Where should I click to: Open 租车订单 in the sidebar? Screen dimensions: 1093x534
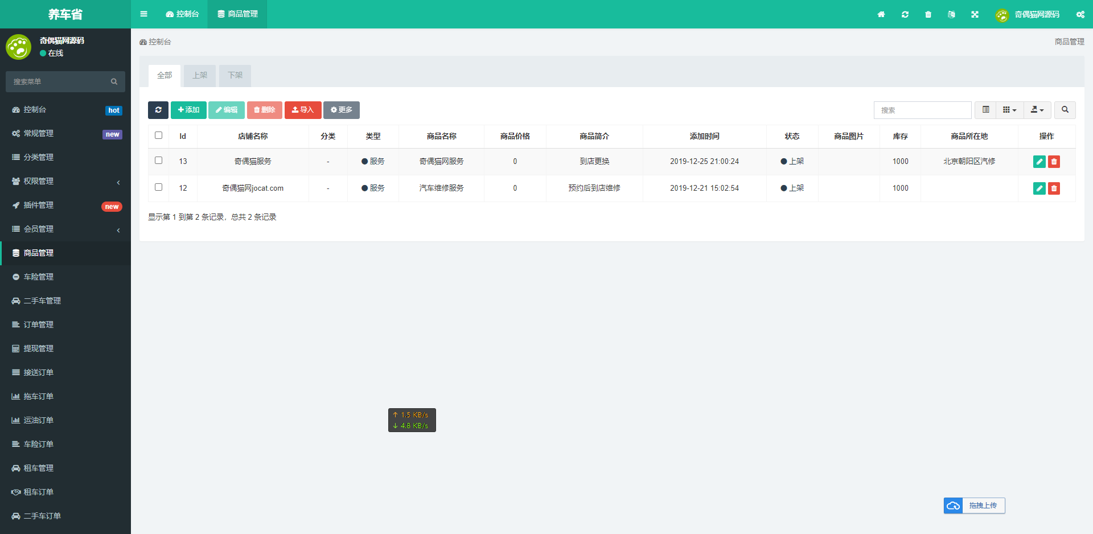(65, 492)
